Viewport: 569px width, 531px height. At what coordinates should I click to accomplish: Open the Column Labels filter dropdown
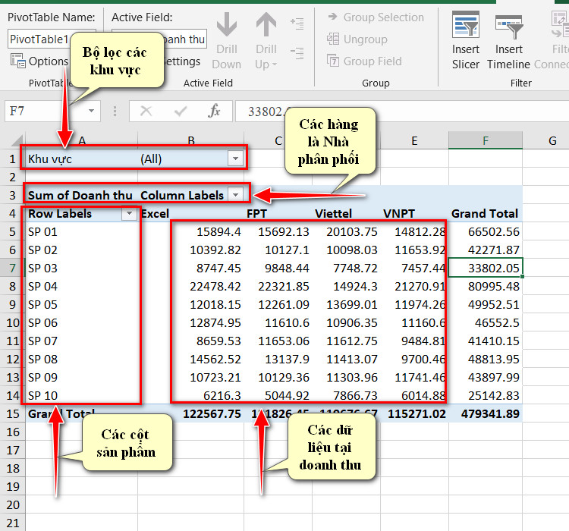coord(235,195)
